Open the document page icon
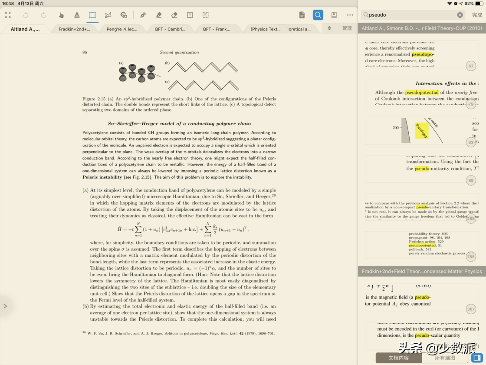 coord(302,15)
